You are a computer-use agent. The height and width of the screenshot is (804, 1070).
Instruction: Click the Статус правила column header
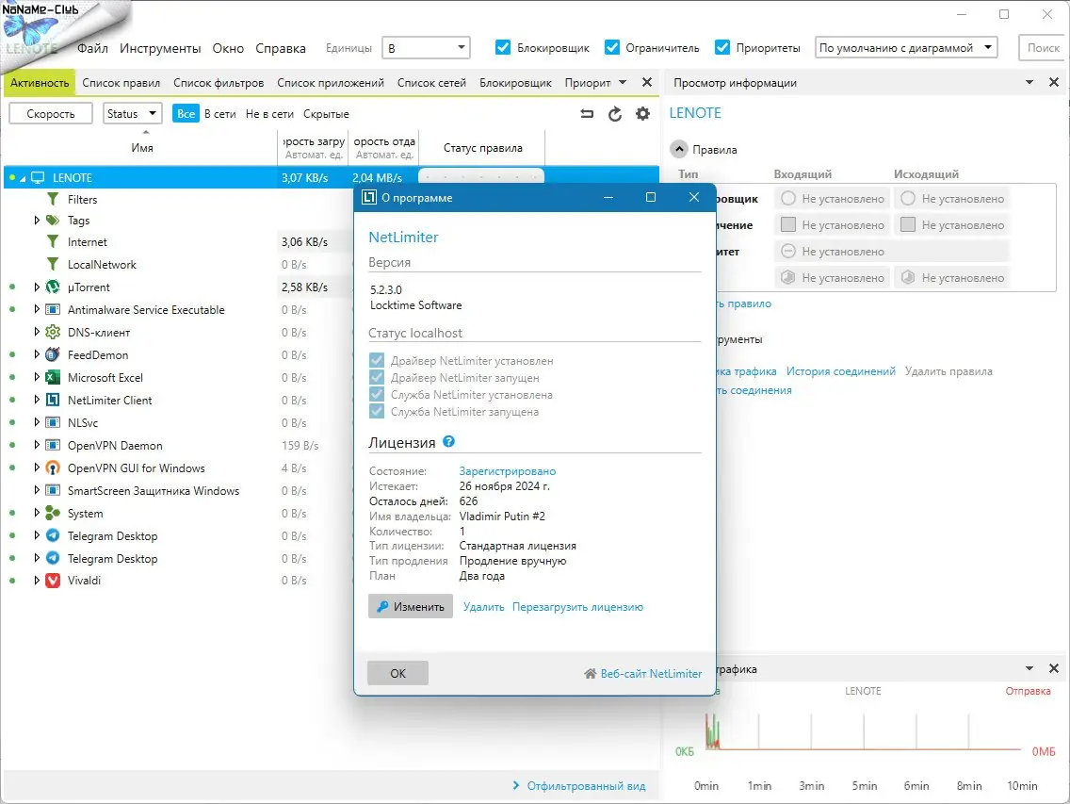[482, 148]
